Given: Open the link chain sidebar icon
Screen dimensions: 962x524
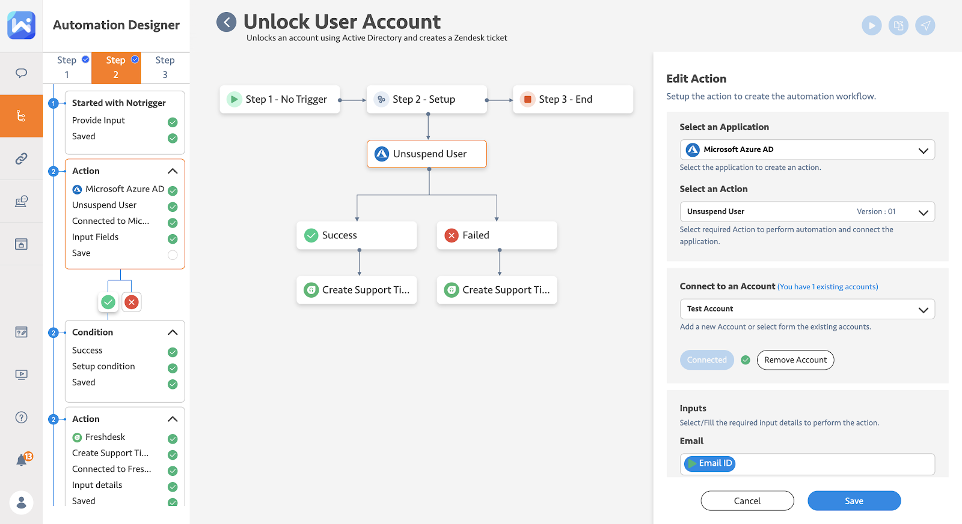Looking at the screenshot, I should (21, 158).
